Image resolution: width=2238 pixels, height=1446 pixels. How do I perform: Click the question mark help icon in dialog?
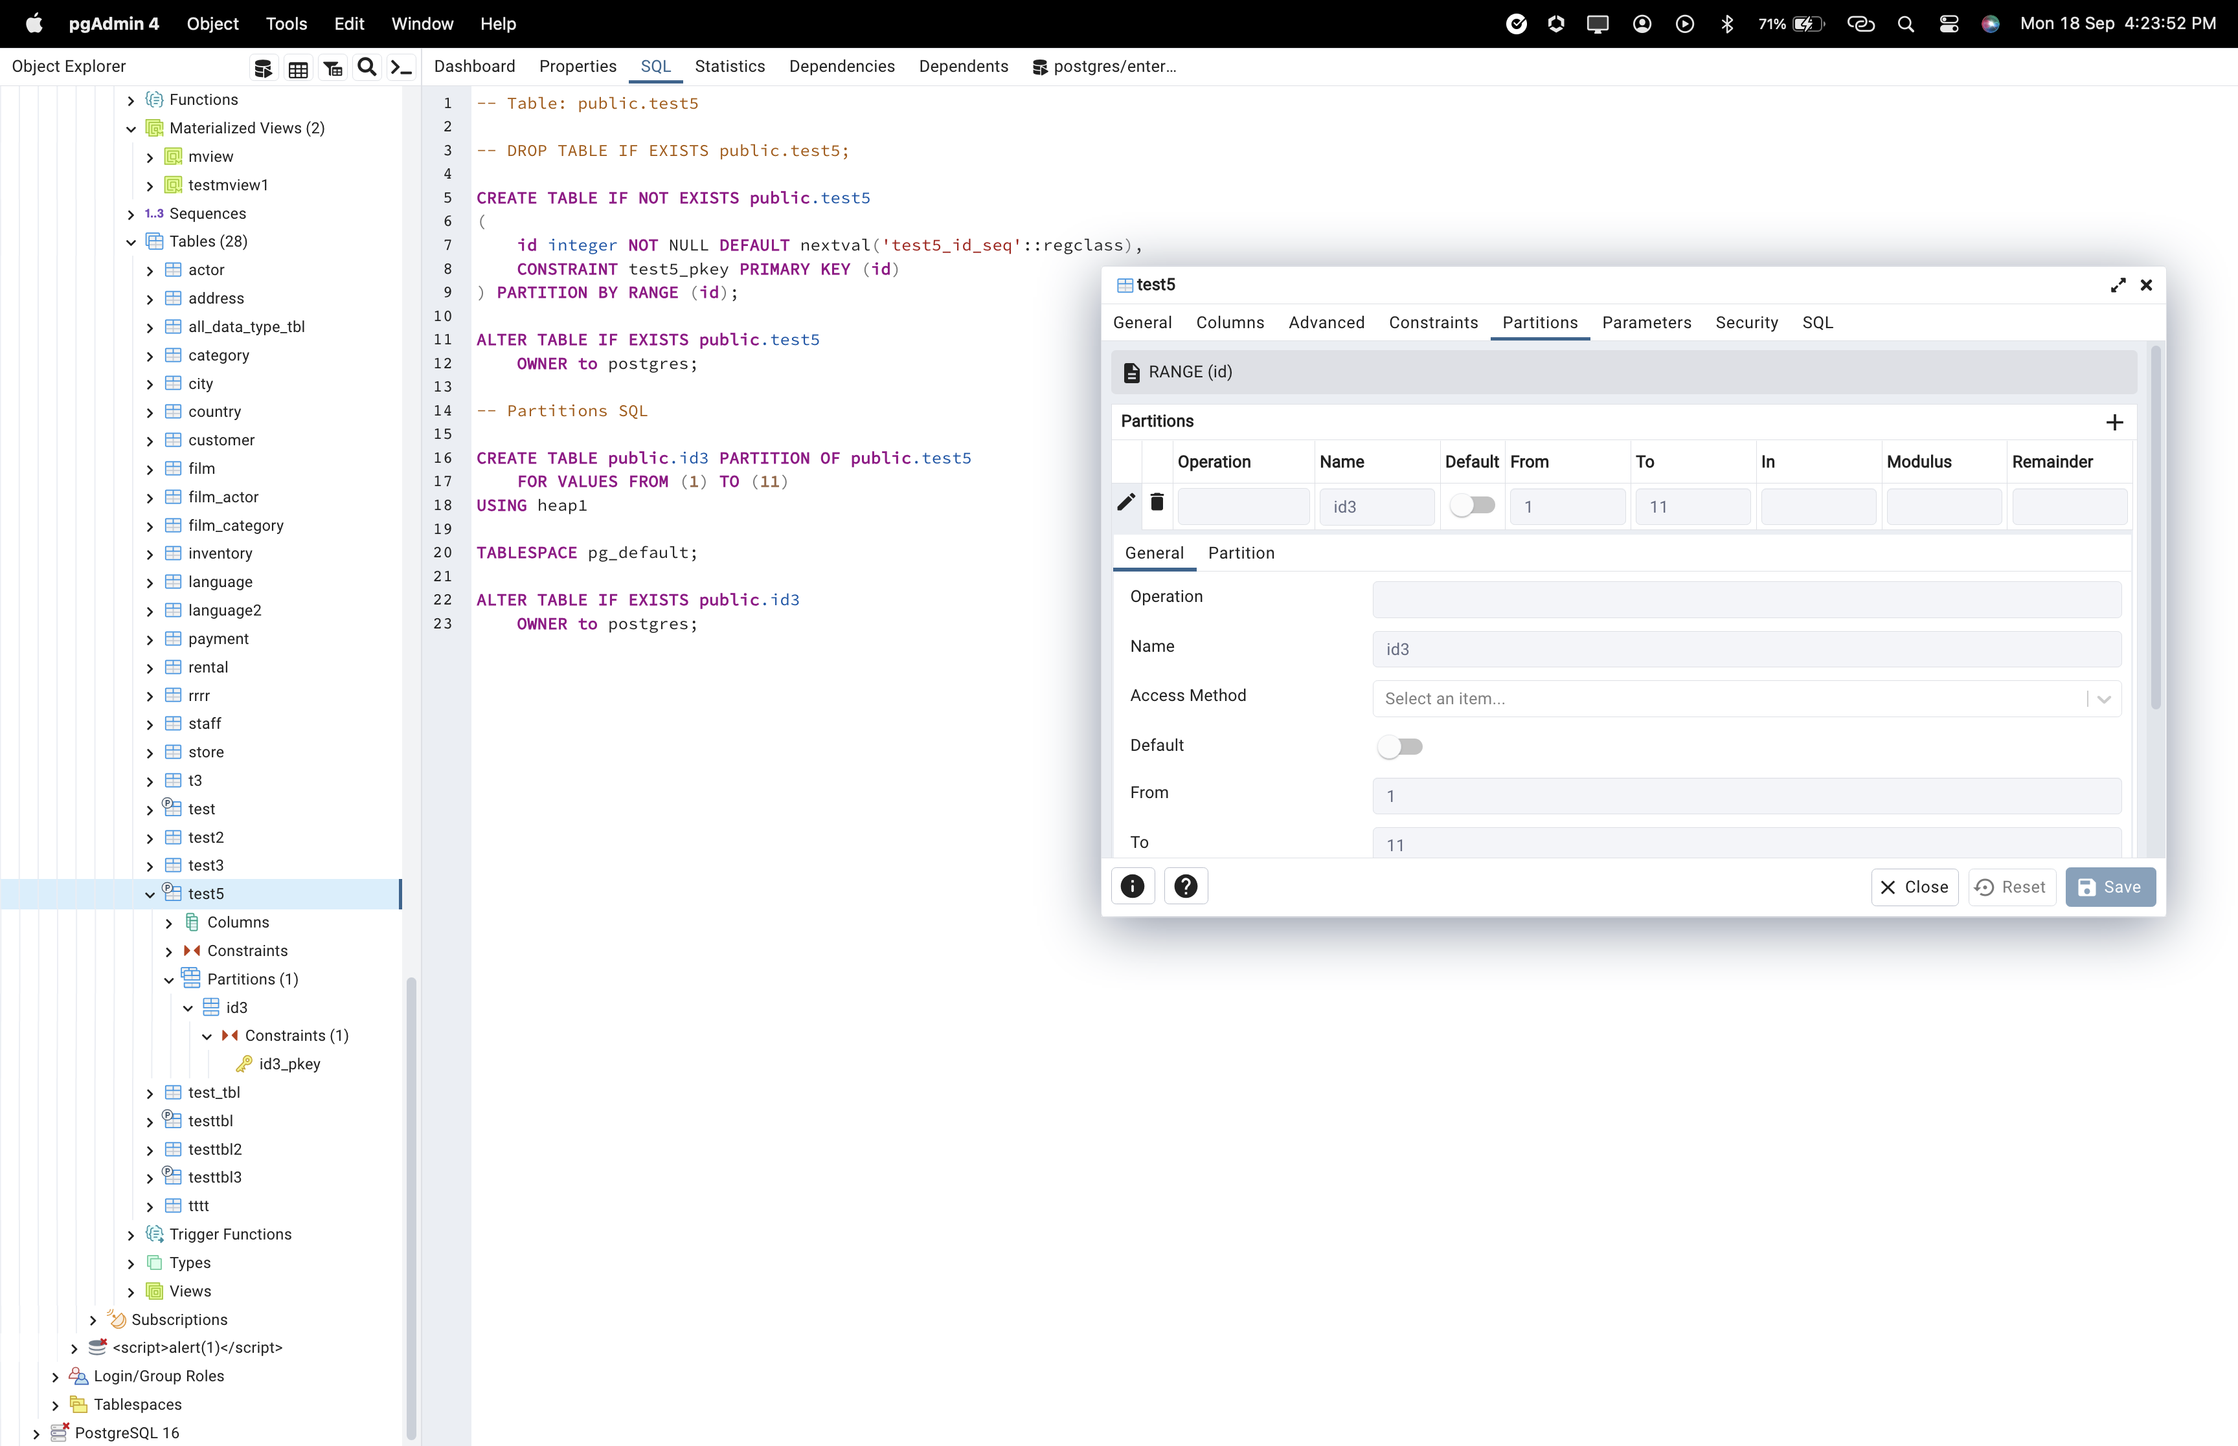tap(1185, 886)
